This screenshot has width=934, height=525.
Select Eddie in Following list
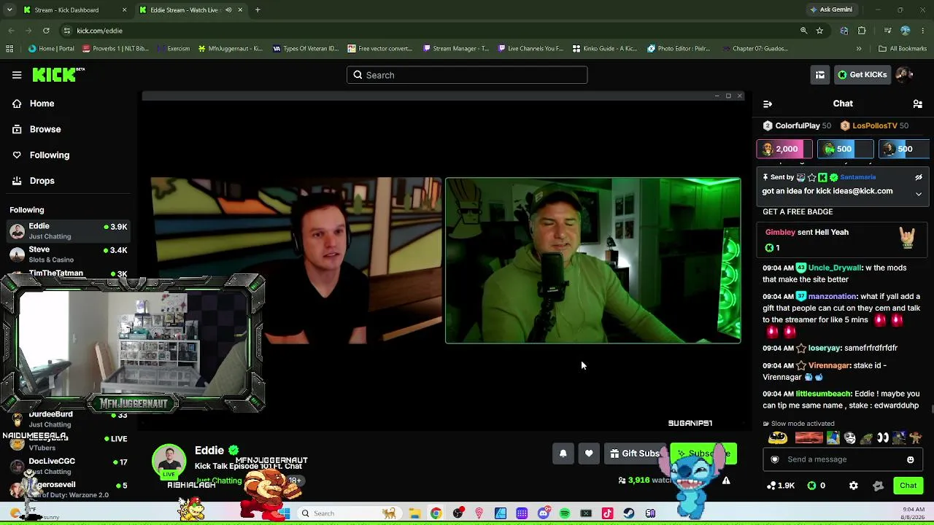pyautogui.click(x=69, y=231)
